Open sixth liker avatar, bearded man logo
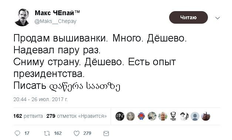Screen dimensions: 232x140 (174, 116)
